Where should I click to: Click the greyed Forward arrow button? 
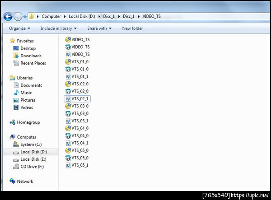[x=18, y=17]
